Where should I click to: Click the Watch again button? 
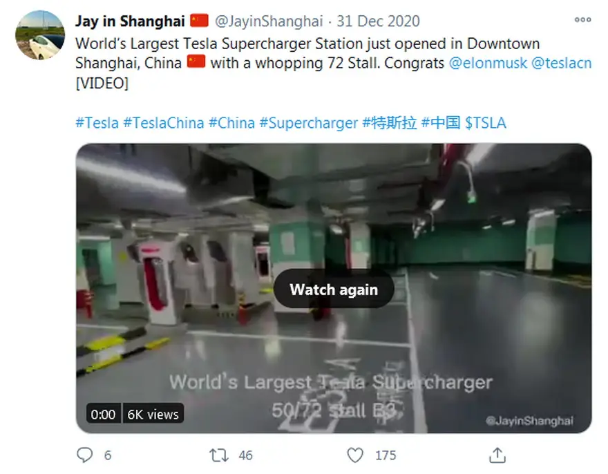point(334,290)
